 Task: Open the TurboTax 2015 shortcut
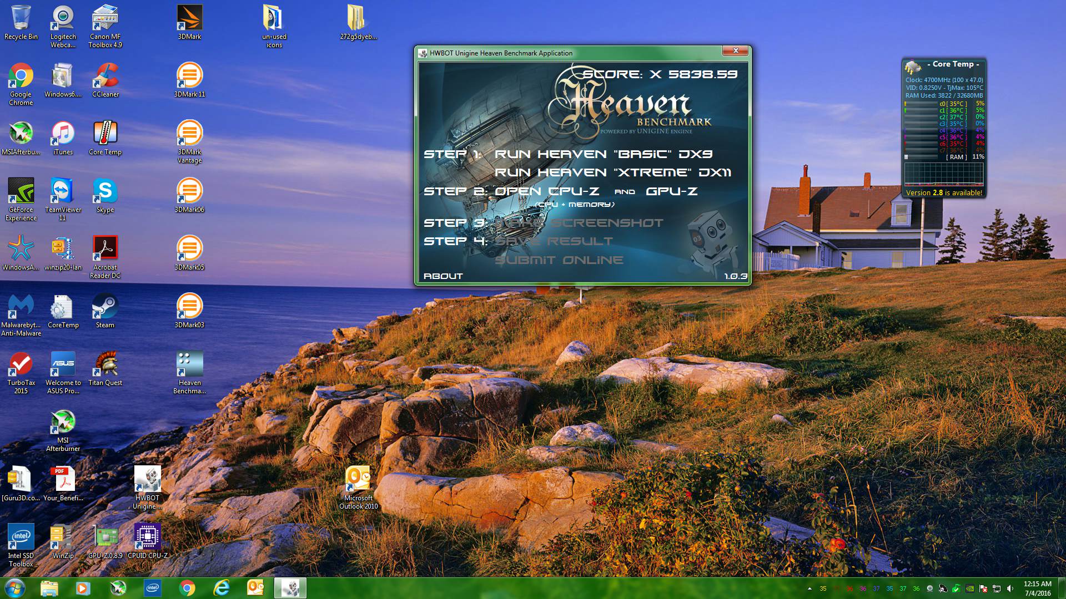pyautogui.click(x=21, y=372)
